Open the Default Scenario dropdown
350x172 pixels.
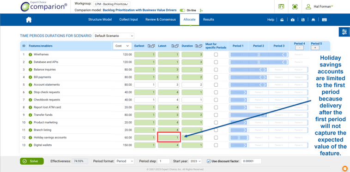click(x=114, y=36)
